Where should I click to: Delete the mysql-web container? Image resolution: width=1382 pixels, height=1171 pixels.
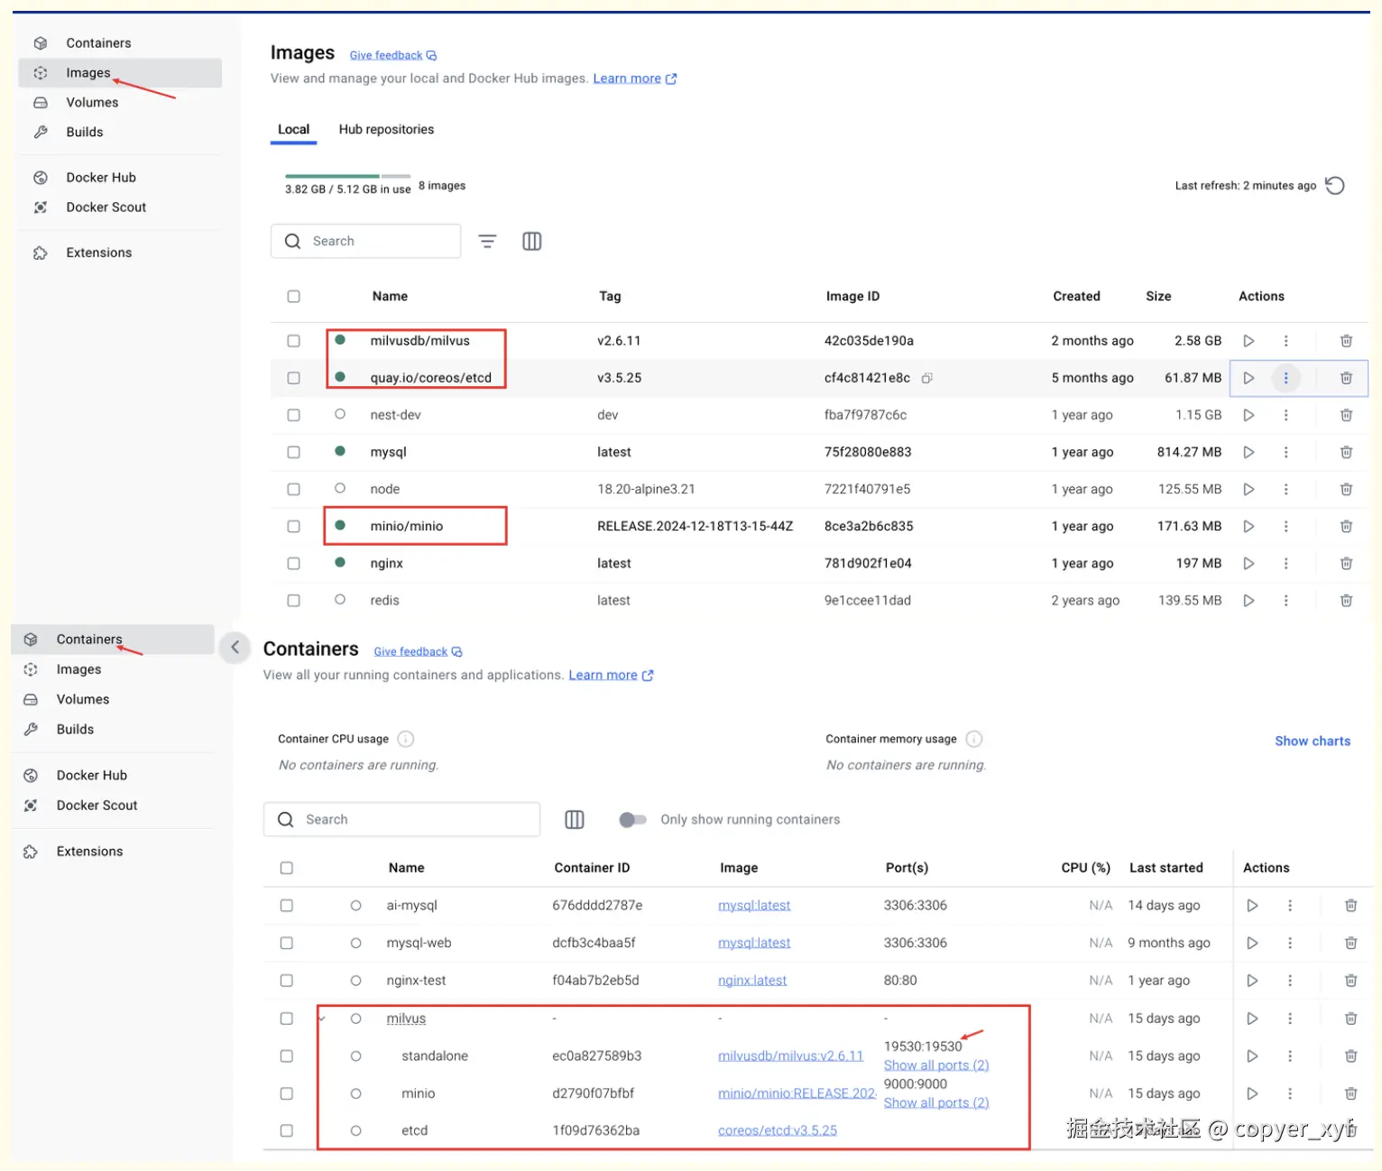point(1350,943)
